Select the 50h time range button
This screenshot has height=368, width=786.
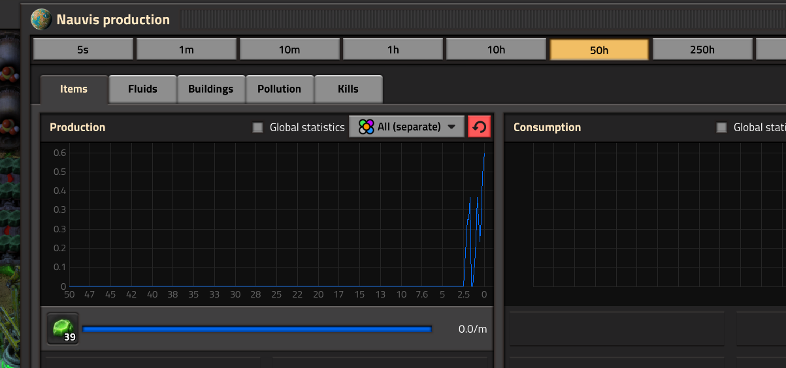click(x=599, y=50)
